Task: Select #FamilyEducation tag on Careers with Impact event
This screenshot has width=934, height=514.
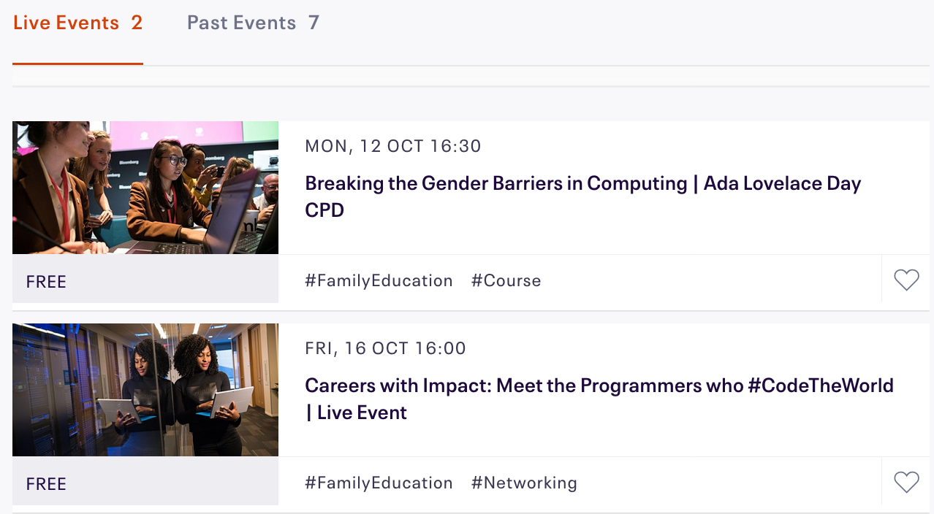Action: [x=379, y=483]
